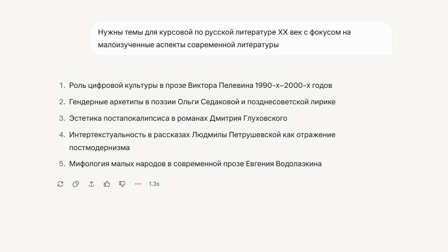Enable the like reaction for this reply

(x=107, y=184)
